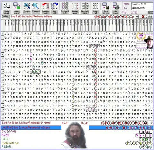
Task: Click the red Ra-El label
Action: [65, 123]
